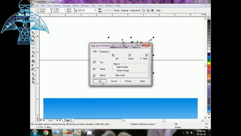The height and width of the screenshot is (136, 241).
Task: Click the no-color X swatch atop the palette
Action: pyautogui.click(x=209, y=18)
